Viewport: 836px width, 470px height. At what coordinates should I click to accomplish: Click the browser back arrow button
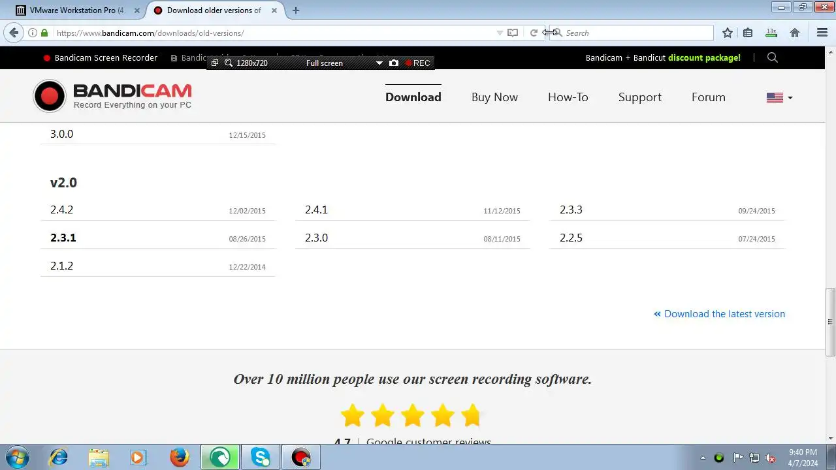click(x=14, y=33)
